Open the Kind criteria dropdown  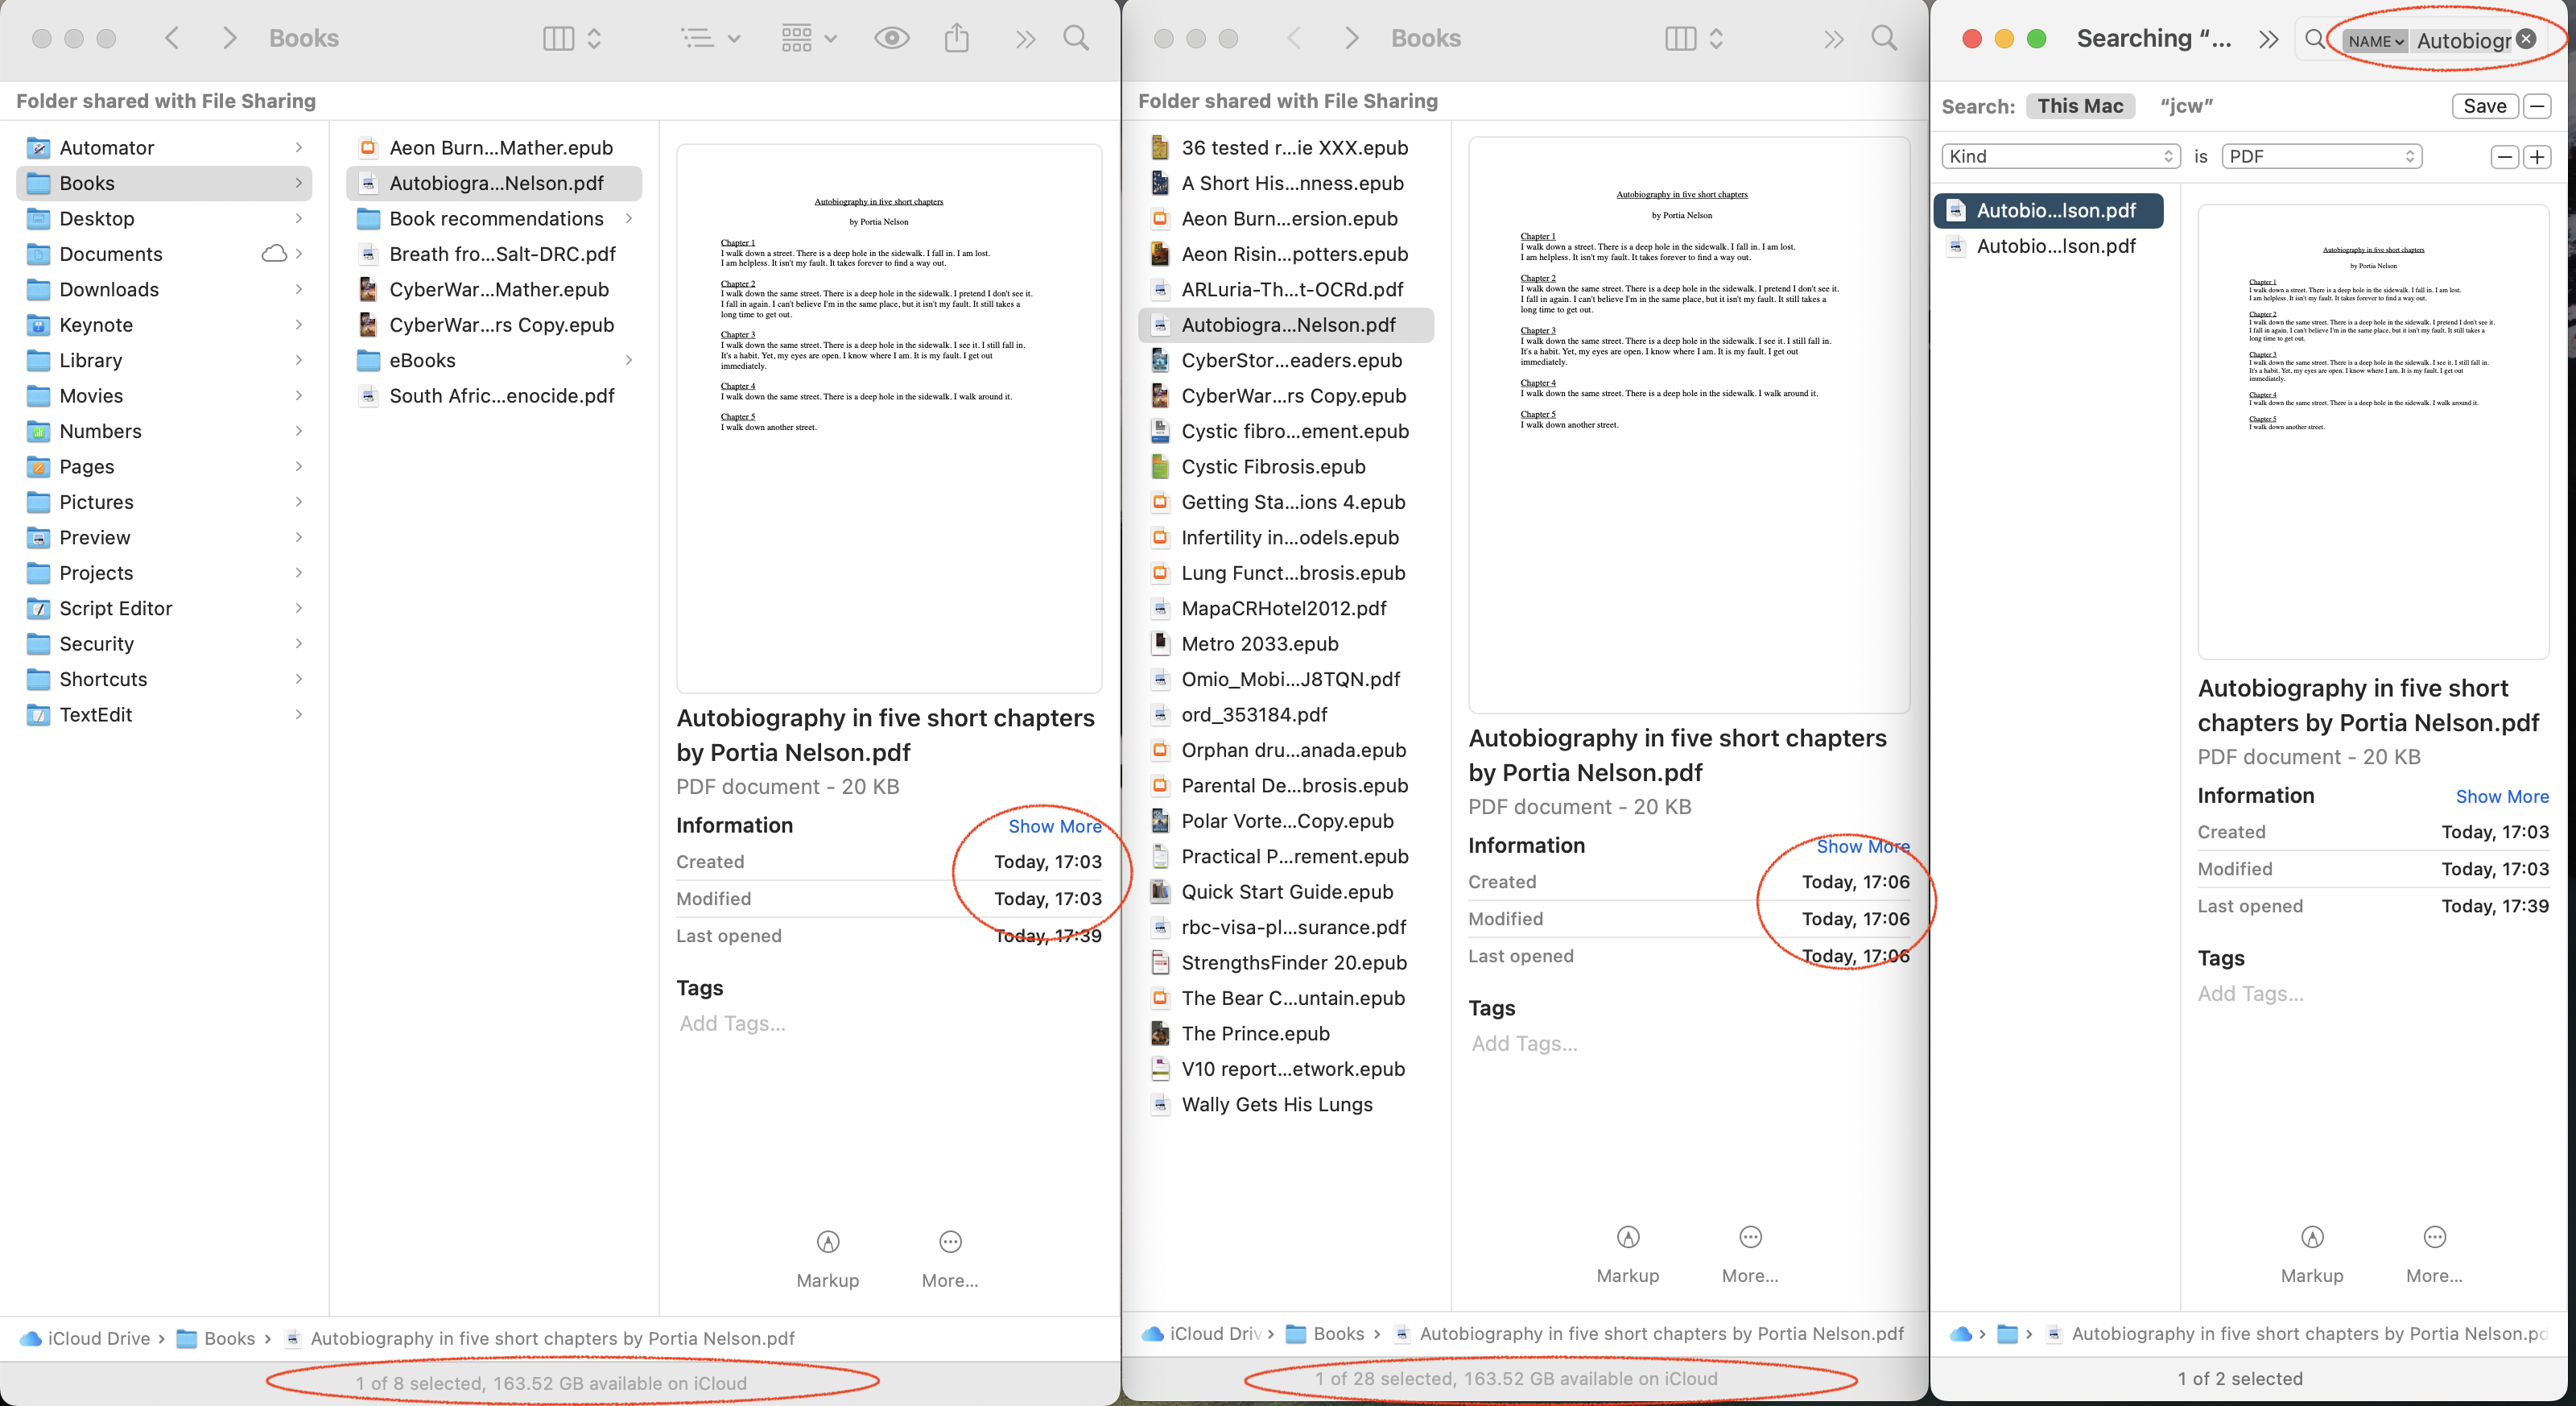[2059, 156]
